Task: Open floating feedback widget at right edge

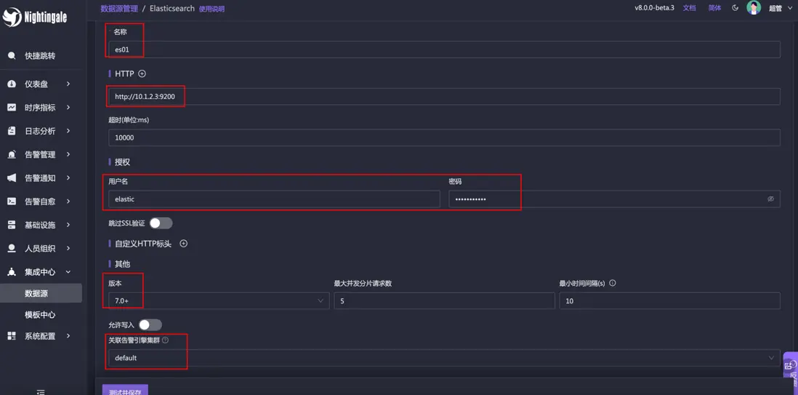Action: coord(790,365)
